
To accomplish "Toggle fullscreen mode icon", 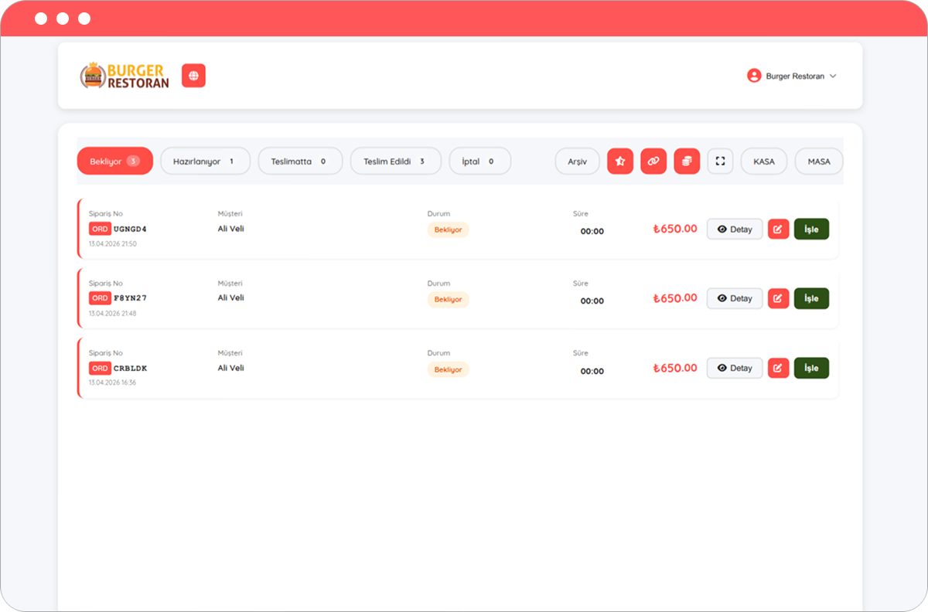I will coord(720,161).
